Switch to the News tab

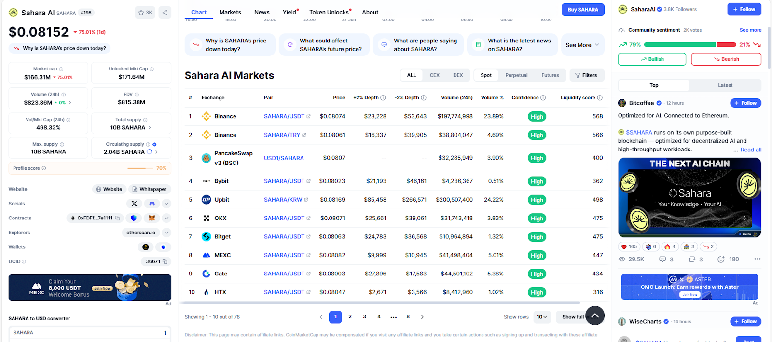(x=262, y=12)
